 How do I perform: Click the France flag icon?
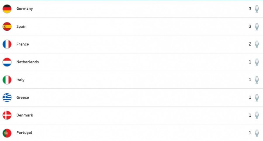(x=7, y=44)
